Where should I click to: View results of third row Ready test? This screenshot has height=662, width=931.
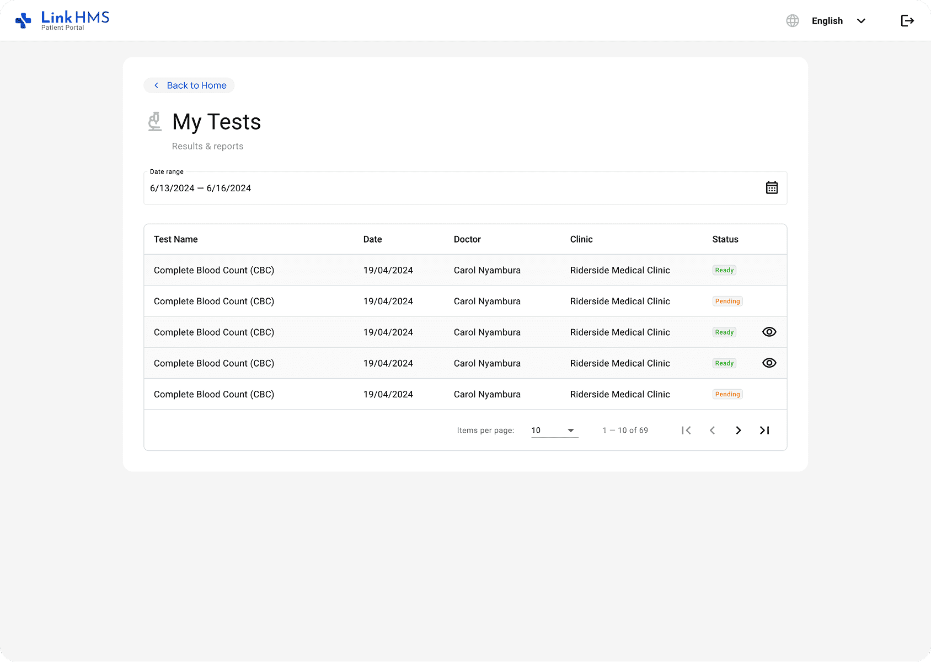769,332
